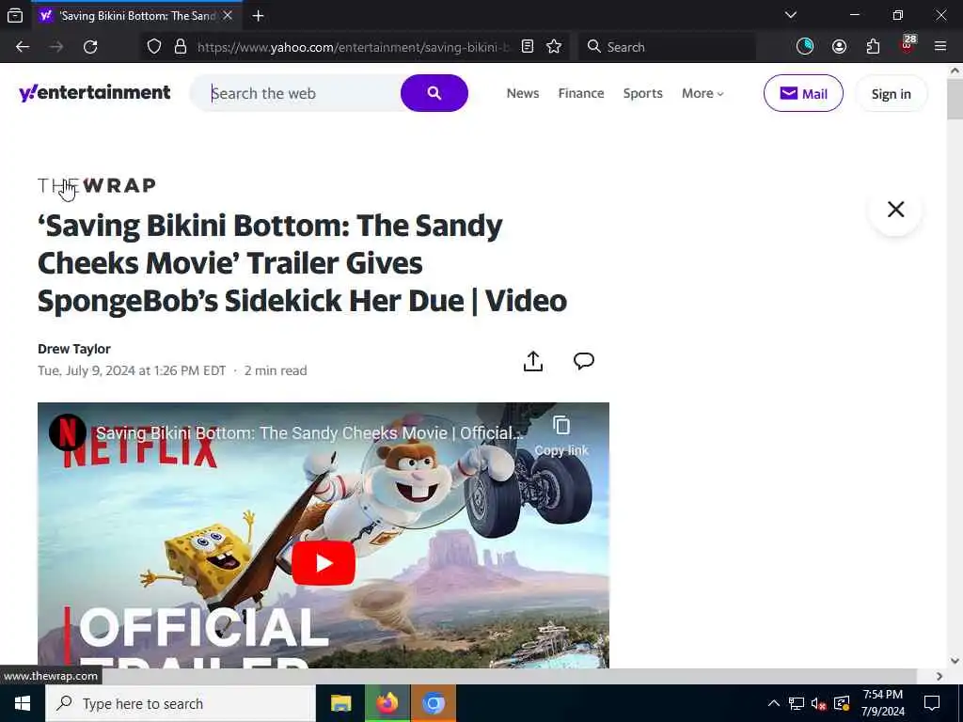Click the blue circular toolbar extension icon
Image resolution: width=963 pixels, height=722 pixels.
pyautogui.click(x=805, y=47)
